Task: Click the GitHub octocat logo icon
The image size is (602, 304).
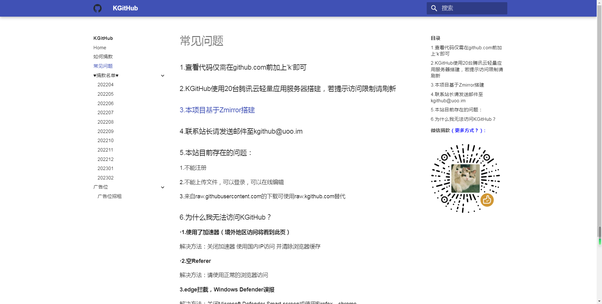Action: pos(98,8)
